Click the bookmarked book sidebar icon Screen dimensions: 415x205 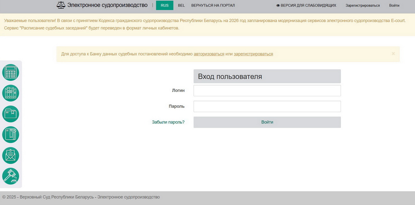point(11,135)
